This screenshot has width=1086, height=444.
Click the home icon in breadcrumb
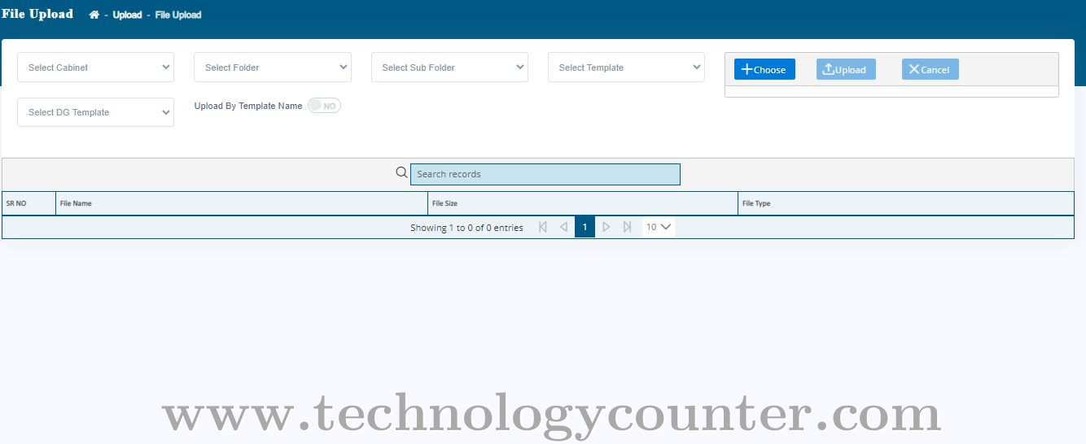point(94,15)
